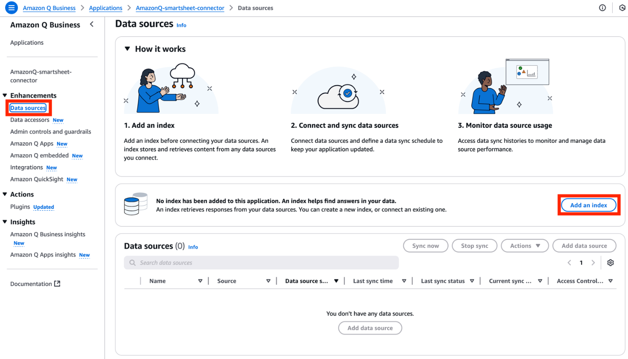628x359 pixels.
Task: Click the Source column header
Action: (226, 281)
